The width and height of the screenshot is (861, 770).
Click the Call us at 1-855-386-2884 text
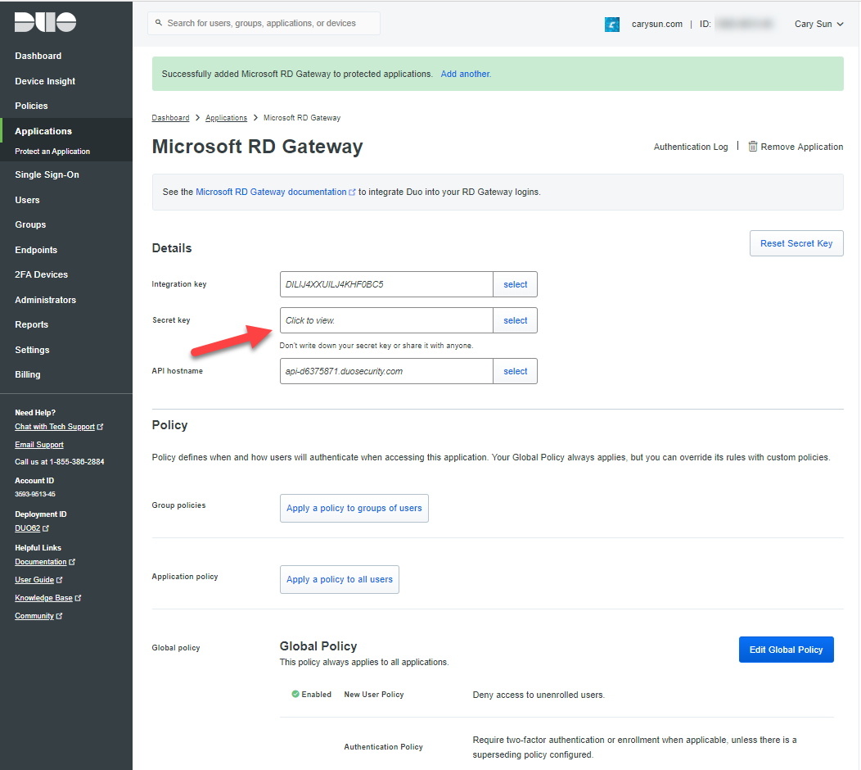pos(59,462)
